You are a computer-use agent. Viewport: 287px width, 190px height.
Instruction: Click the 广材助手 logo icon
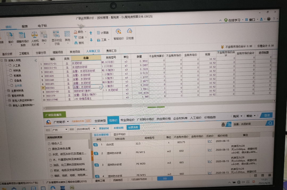tap(49, 122)
